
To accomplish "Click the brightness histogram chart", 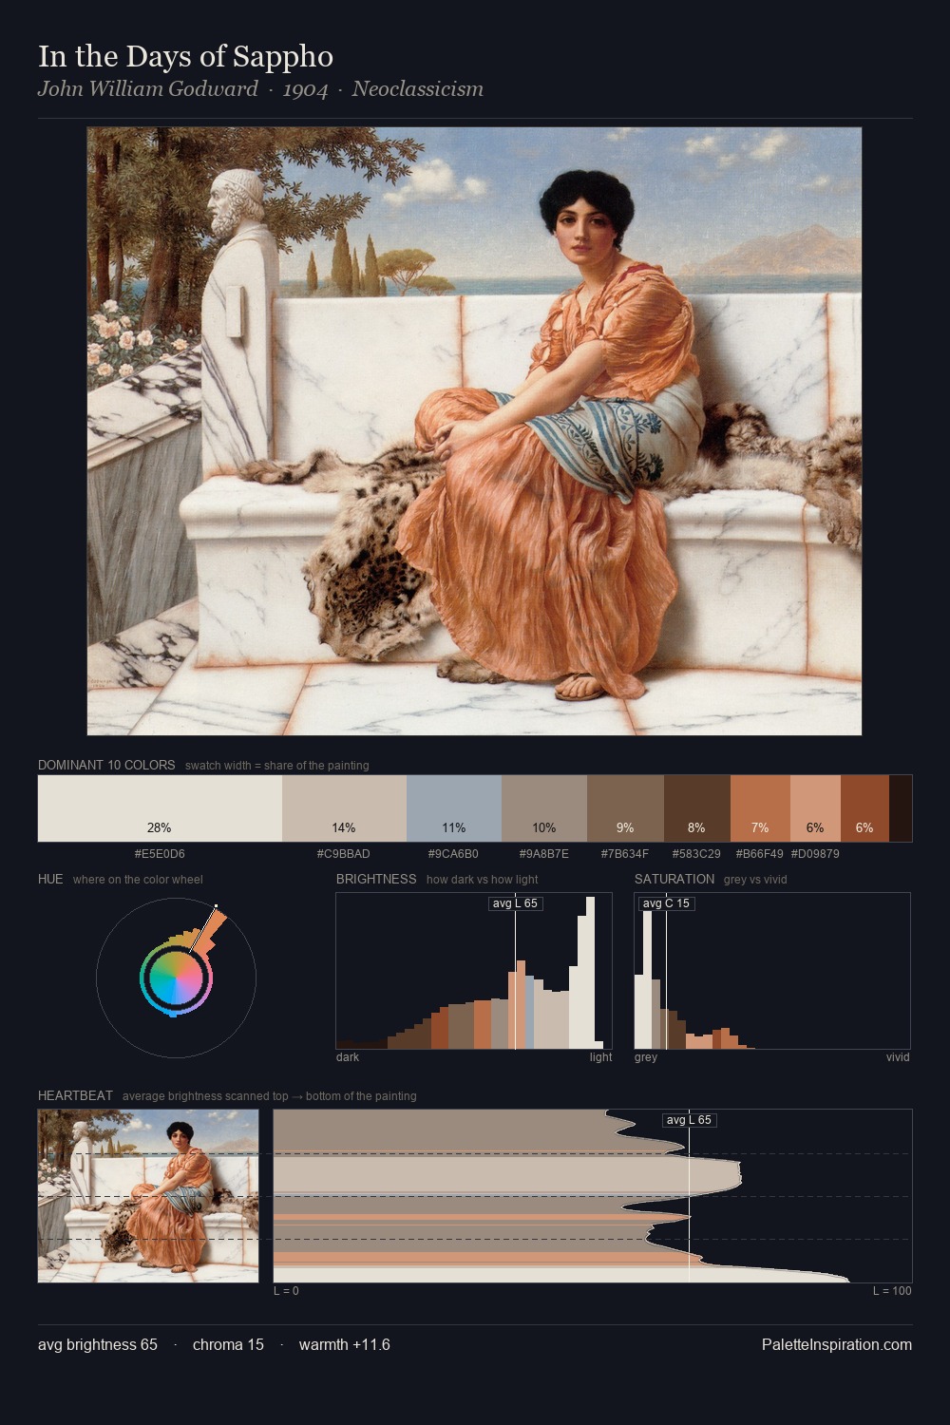I will 474,971.
